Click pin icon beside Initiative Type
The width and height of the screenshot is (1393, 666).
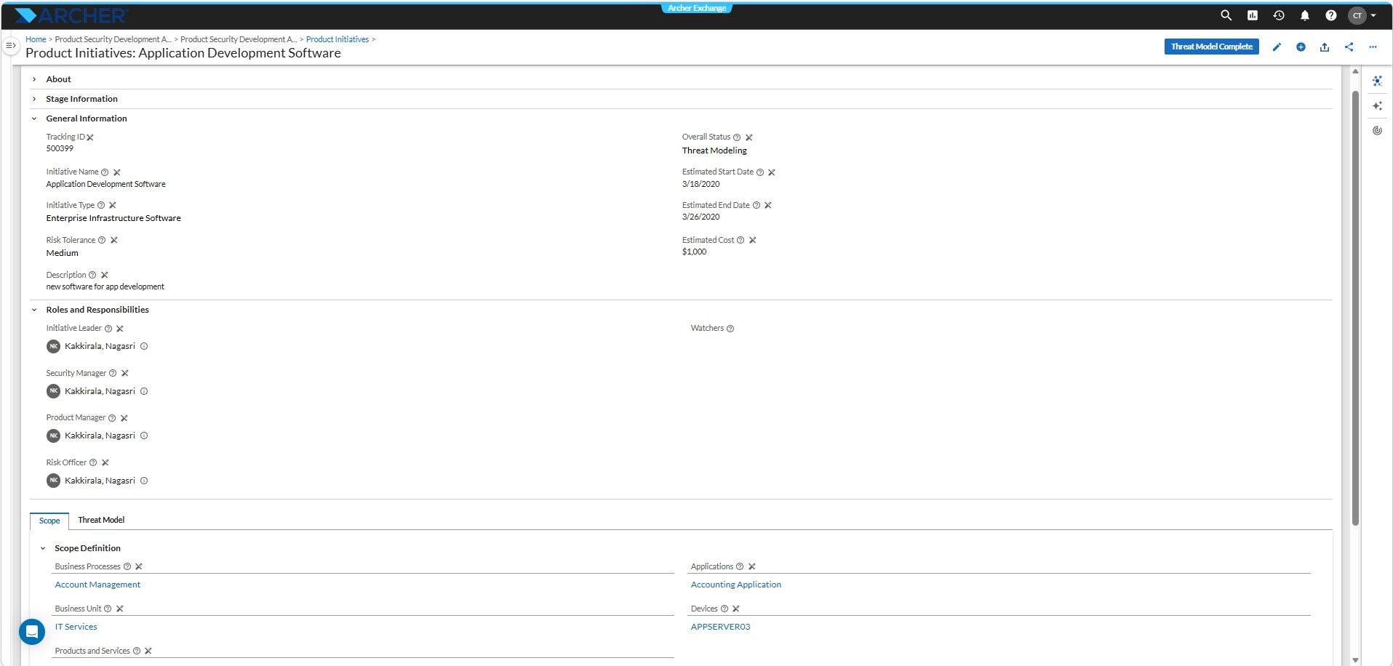pos(113,206)
